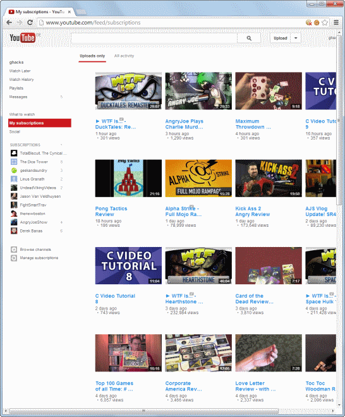This screenshot has height=417, width=345.
Task: Click the blocked-cookie icon in address bar
Action: [308, 23]
